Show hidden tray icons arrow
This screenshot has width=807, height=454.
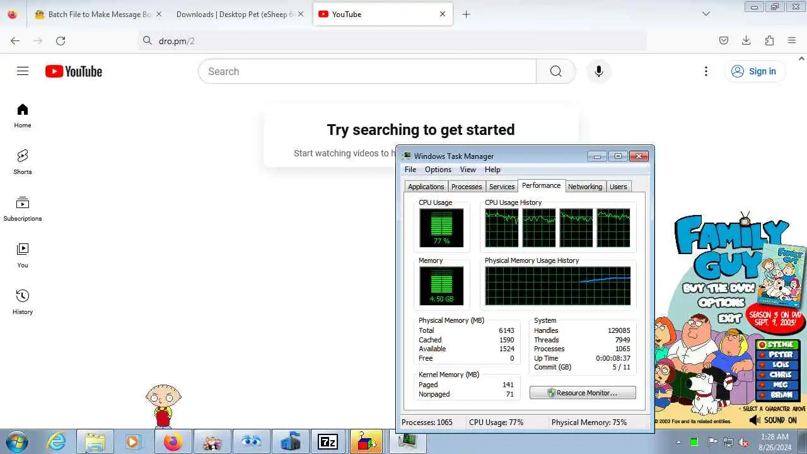click(679, 442)
